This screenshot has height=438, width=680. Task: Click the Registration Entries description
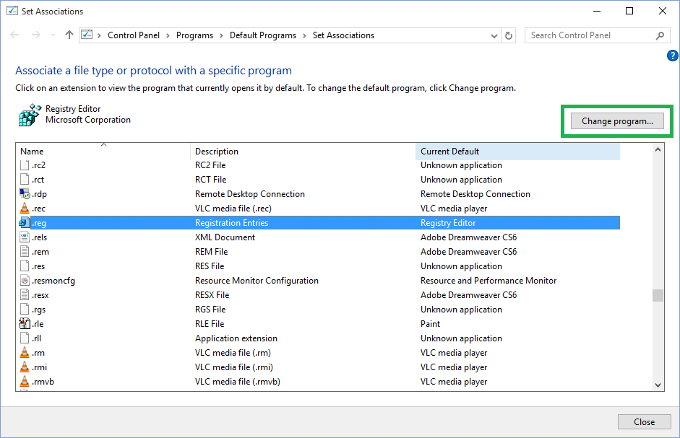[231, 223]
